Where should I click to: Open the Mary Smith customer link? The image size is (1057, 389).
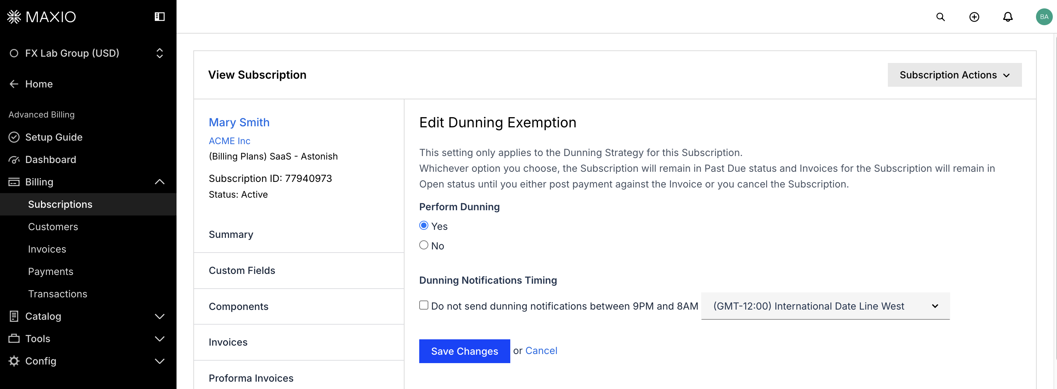(x=239, y=122)
